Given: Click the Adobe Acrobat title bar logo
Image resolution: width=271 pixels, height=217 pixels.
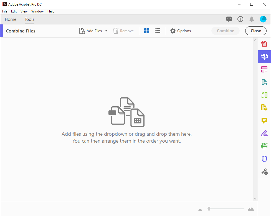Looking at the screenshot, I should [4, 4].
